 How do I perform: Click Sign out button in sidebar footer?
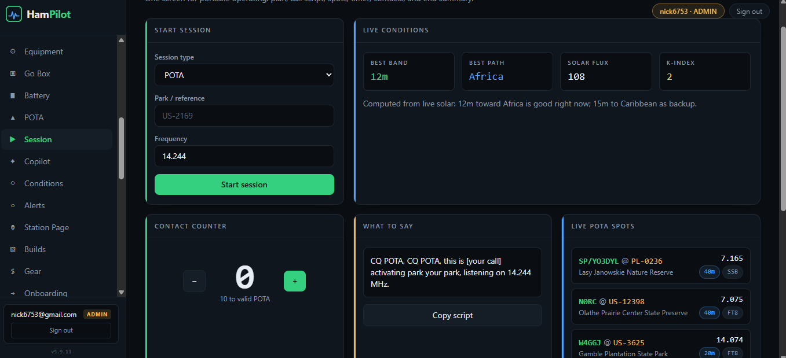[61, 330]
